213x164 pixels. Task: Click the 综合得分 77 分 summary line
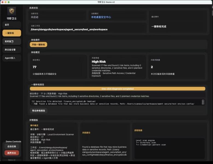click(x=48, y=93)
